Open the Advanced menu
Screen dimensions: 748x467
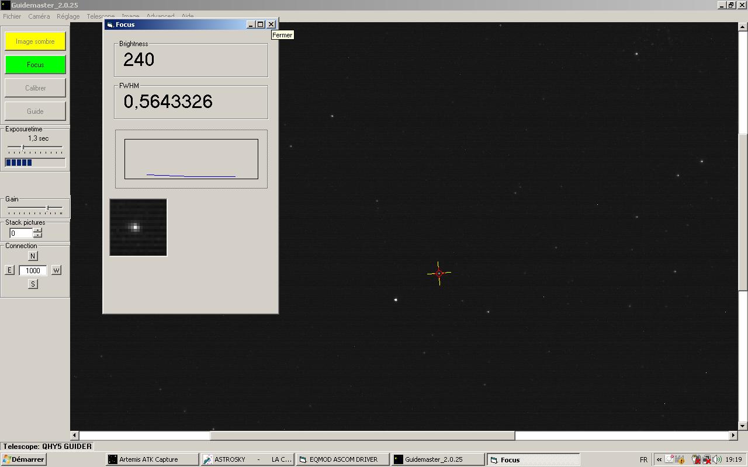pos(160,16)
